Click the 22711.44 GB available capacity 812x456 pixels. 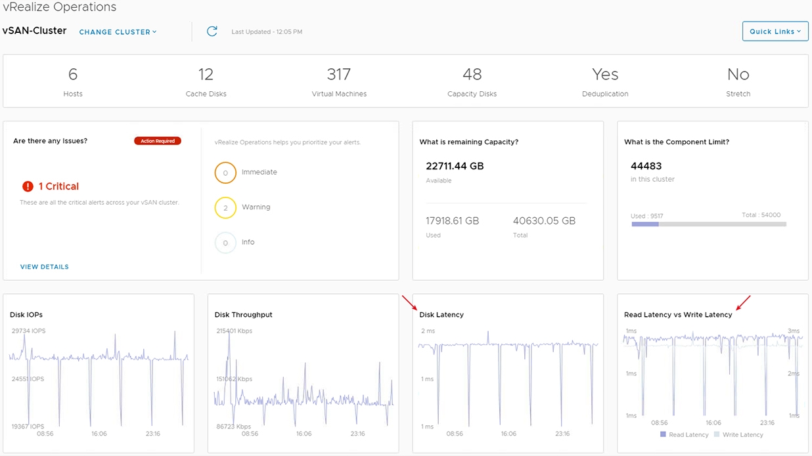coord(455,166)
